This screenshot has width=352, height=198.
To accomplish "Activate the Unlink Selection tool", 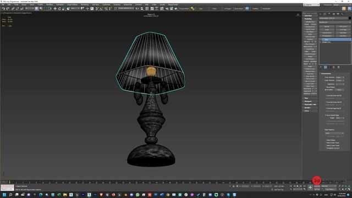I will click(x=17, y=9).
